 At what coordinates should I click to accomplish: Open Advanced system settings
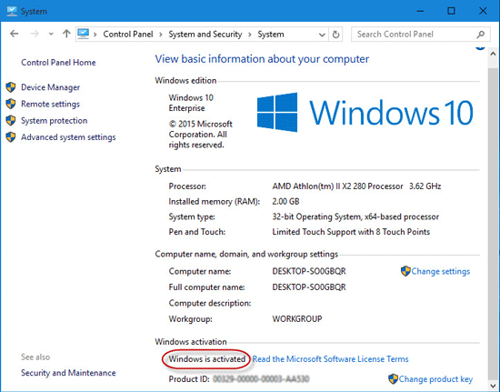point(68,137)
